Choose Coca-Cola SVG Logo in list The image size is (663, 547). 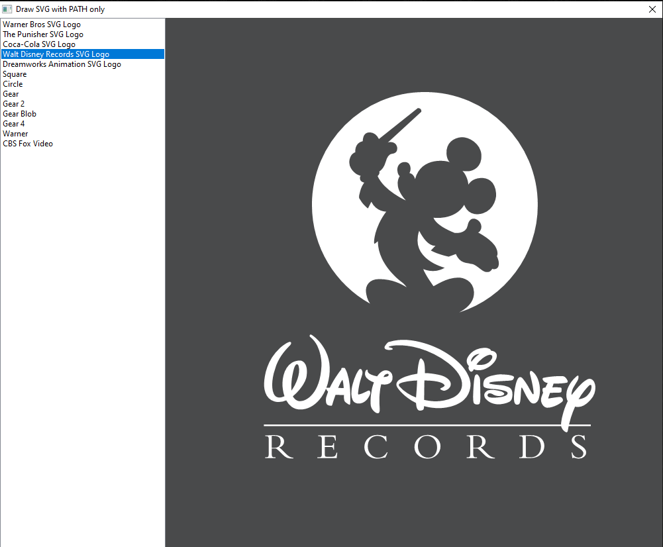(x=82, y=44)
